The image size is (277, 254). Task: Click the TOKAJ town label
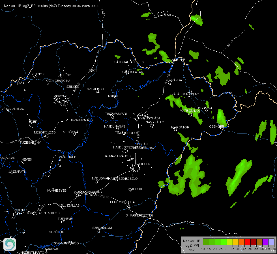113,96
